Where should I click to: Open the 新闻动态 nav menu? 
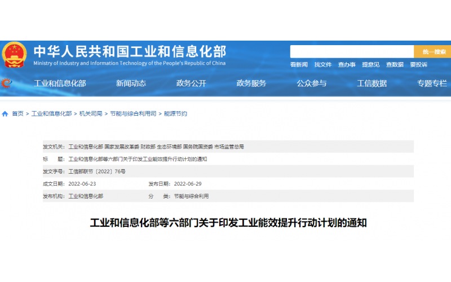131,83
